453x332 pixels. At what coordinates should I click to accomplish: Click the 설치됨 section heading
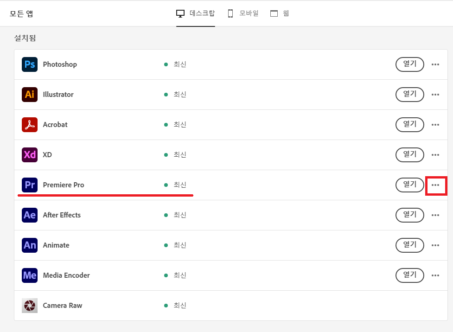pyautogui.click(x=25, y=38)
